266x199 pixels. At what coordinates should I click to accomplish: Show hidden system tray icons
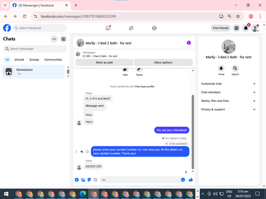203,194
